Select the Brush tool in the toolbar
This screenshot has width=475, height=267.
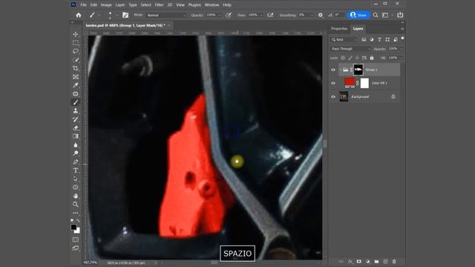point(76,102)
